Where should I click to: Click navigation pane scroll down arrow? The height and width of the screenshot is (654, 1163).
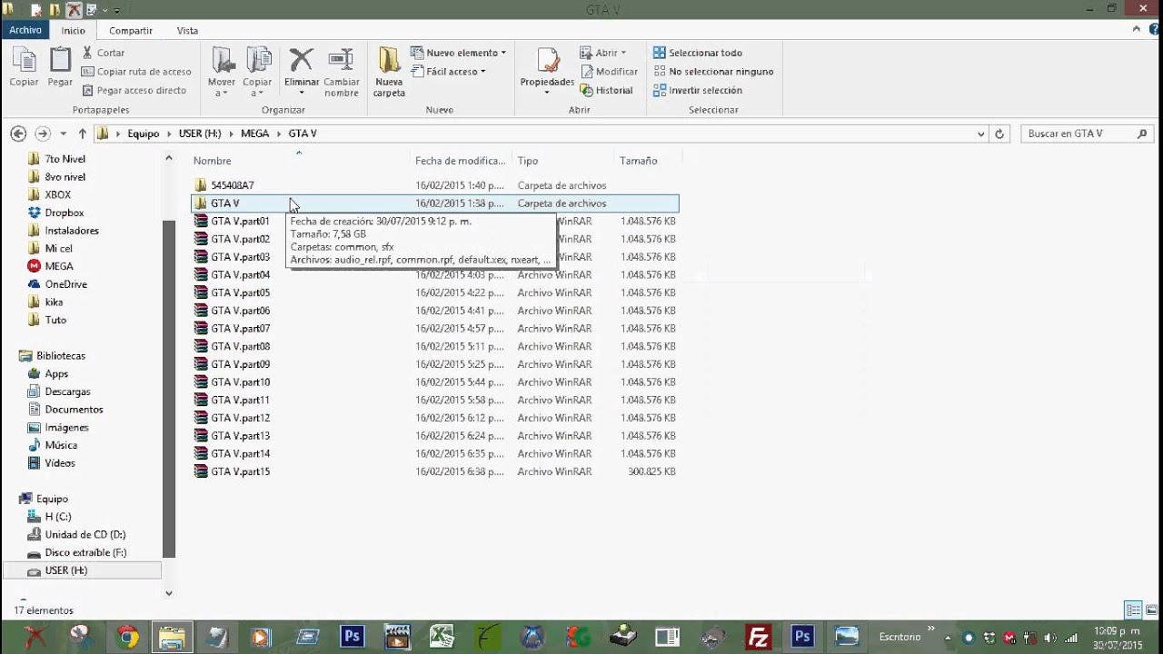click(168, 593)
